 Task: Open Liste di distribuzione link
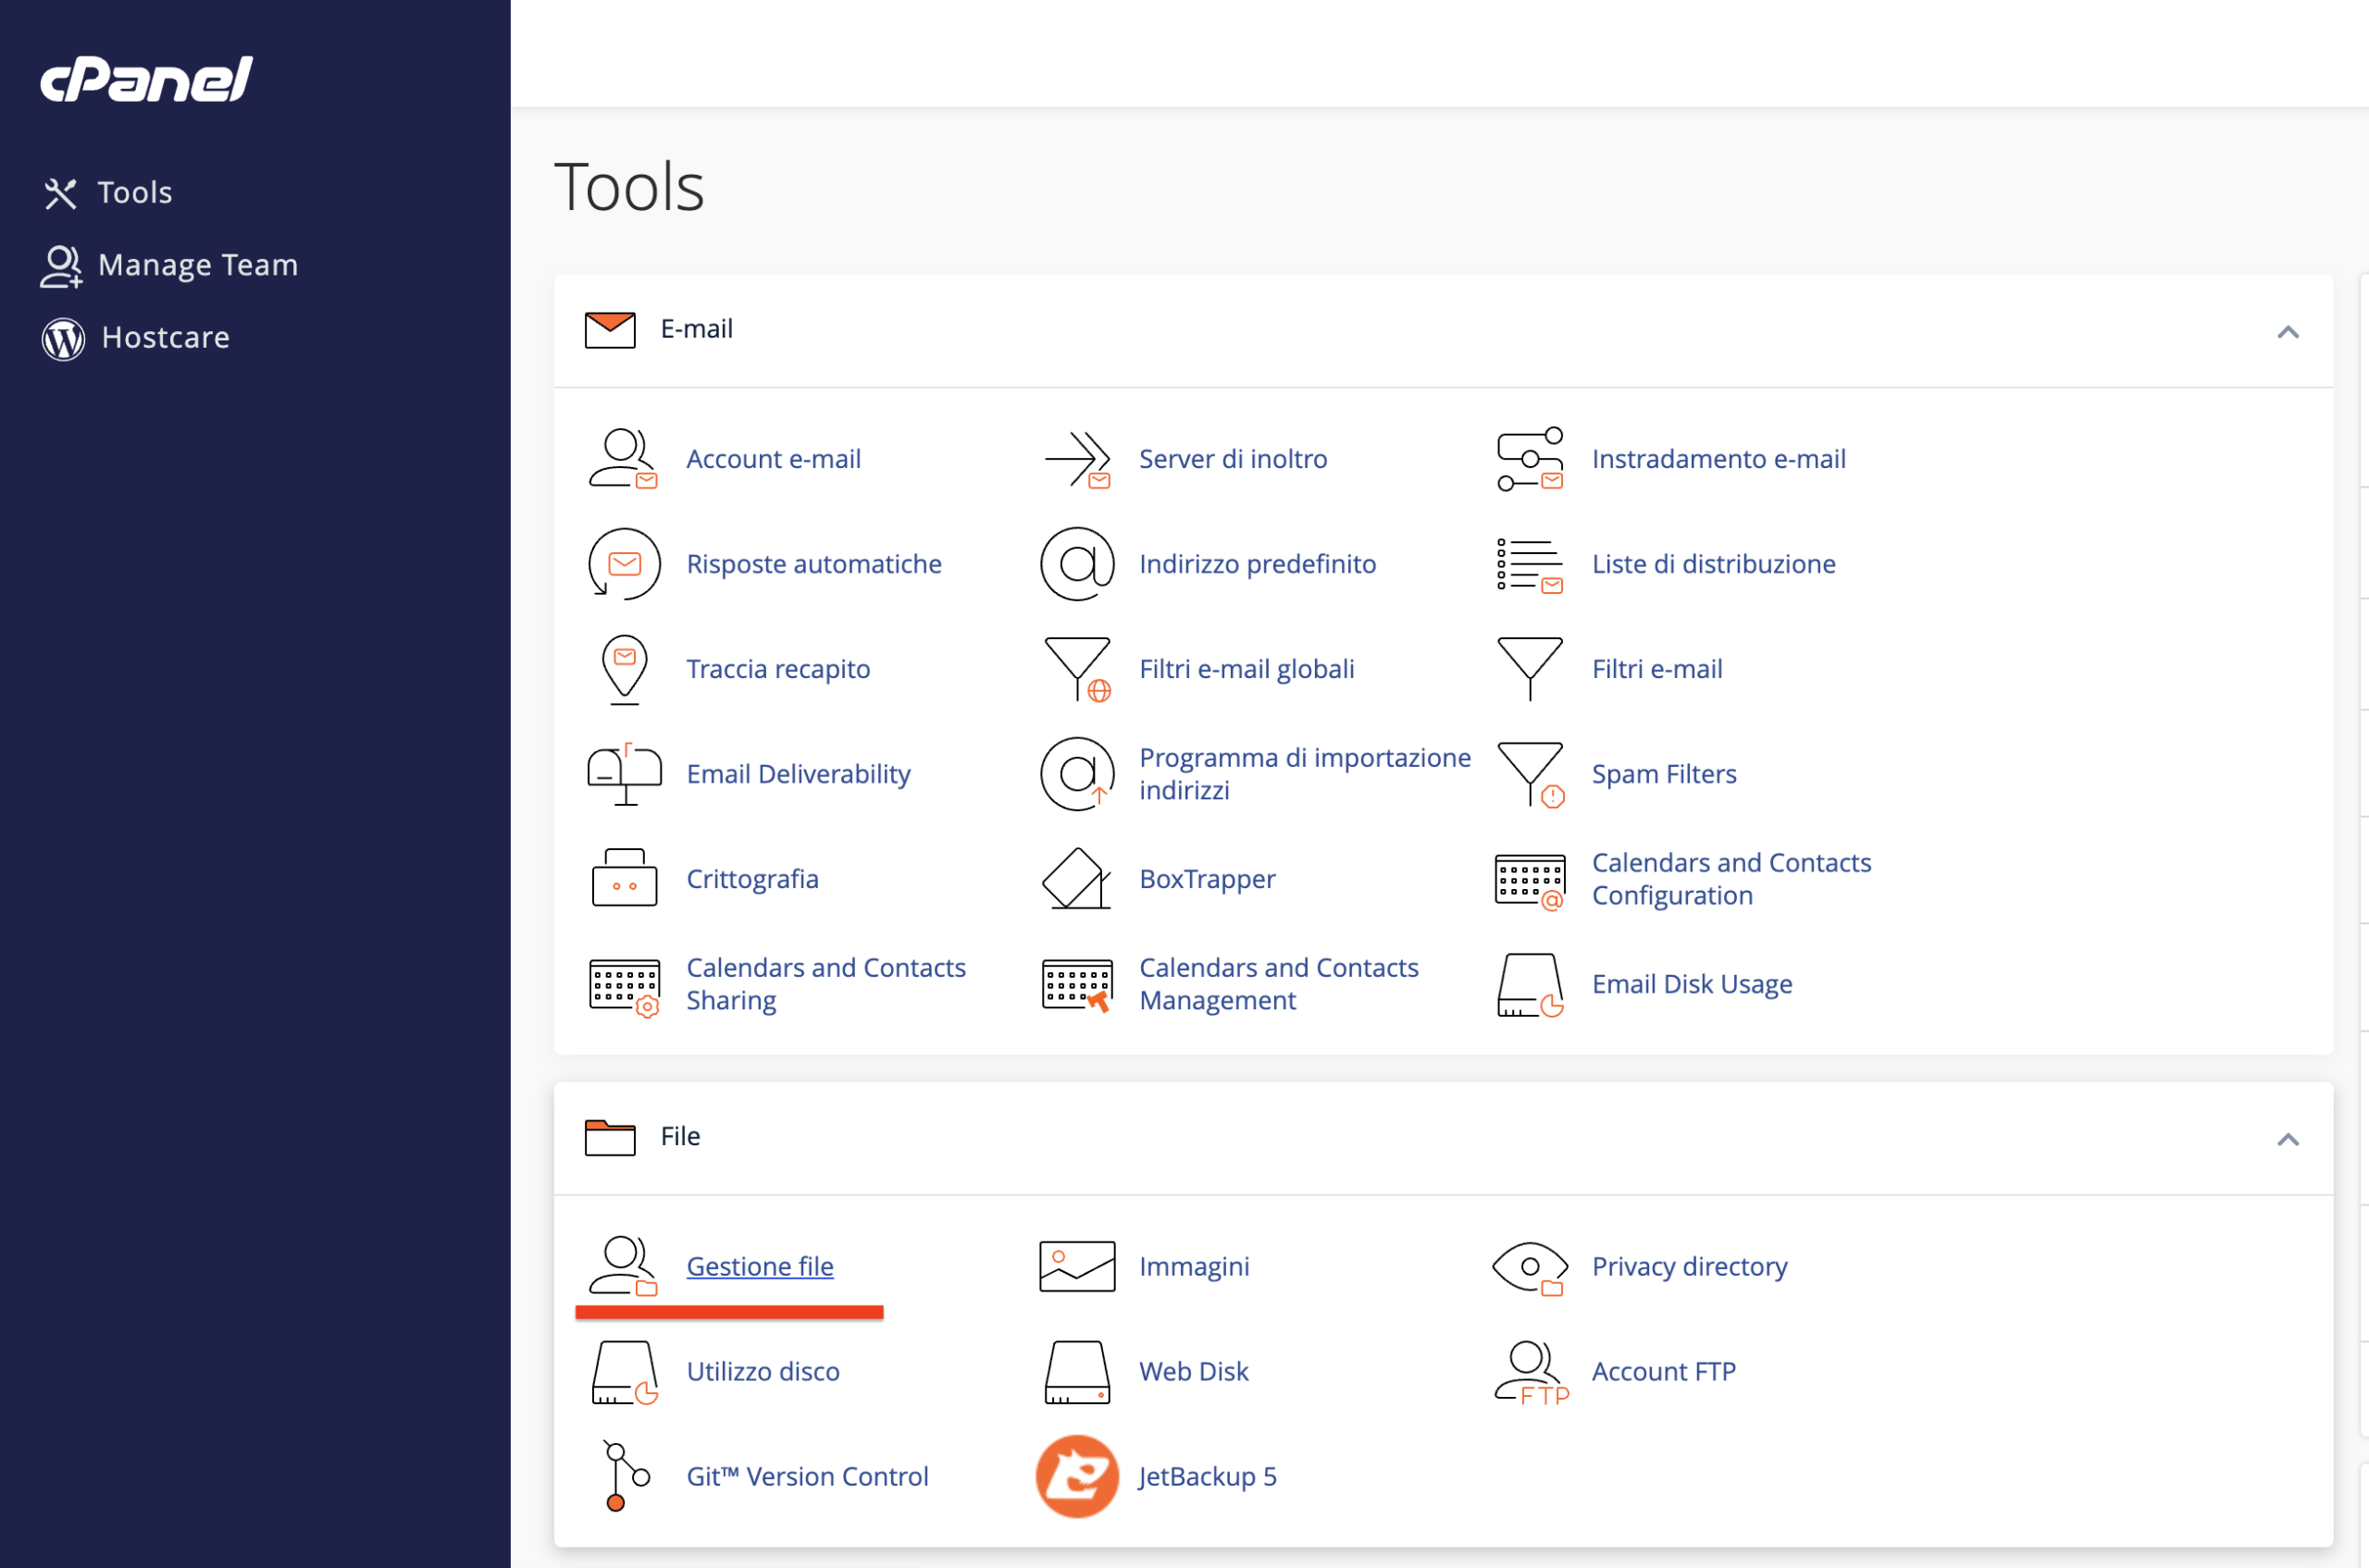tap(1714, 564)
